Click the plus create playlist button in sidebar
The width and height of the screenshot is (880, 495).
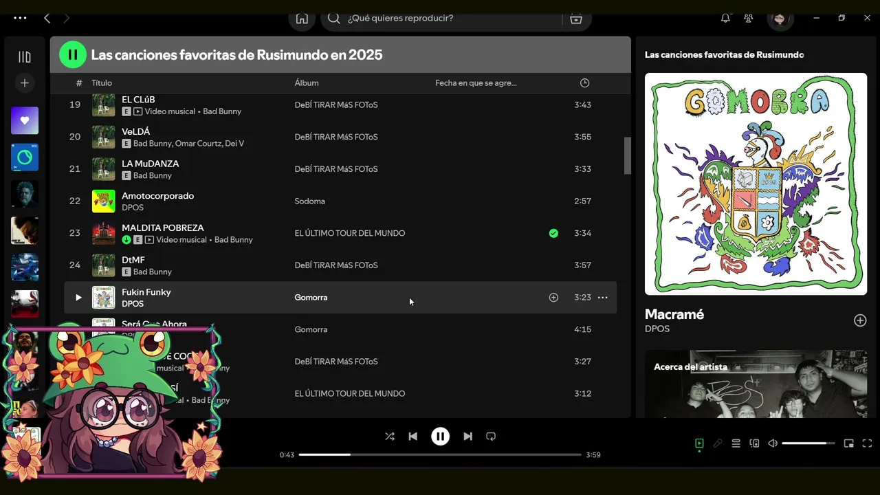[25, 83]
